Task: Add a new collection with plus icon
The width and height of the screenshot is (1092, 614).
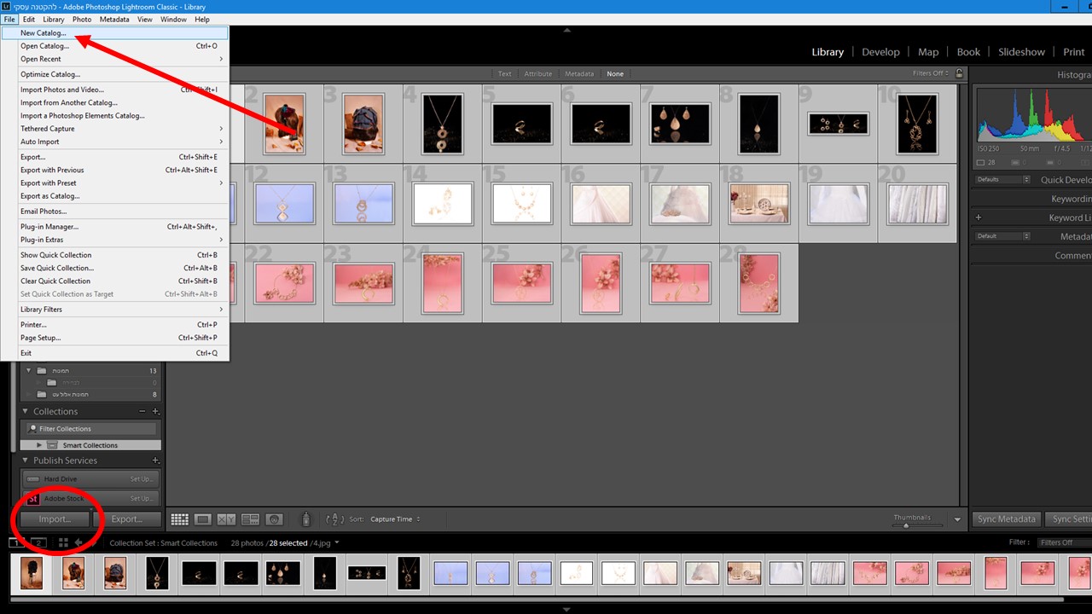Action: 155,411
